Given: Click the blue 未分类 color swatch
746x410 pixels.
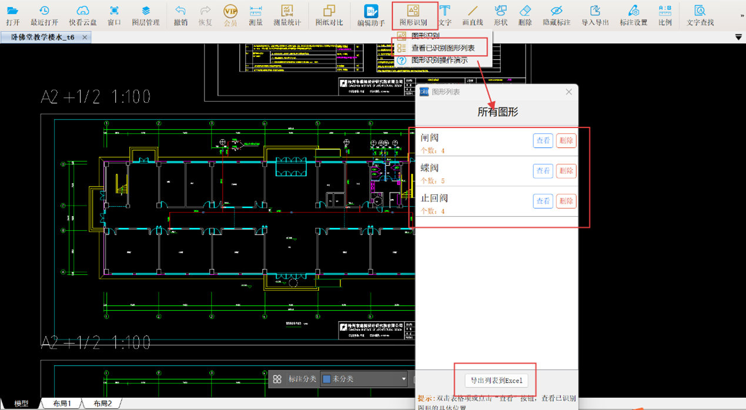Looking at the screenshot, I should pyautogui.click(x=327, y=379).
